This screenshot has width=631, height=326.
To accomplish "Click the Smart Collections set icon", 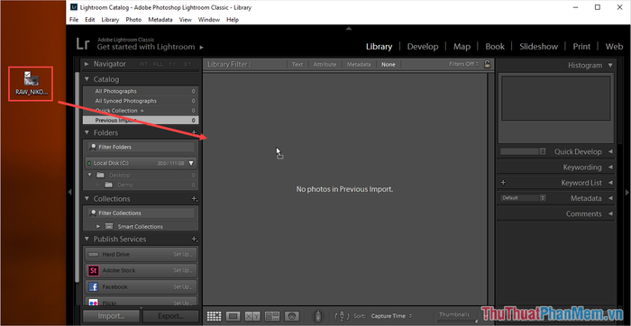I will [109, 226].
